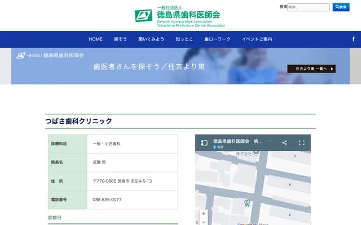
Task: Click the Tokushima Dental Association header logo
Action: tap(180, 16)
